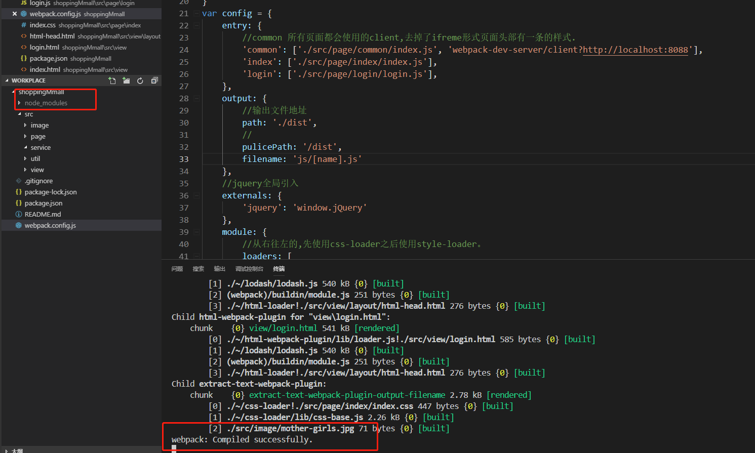Fold the loaders block at line 41
The width and height of the screenshot is (755, 453).
pos(196,256)
